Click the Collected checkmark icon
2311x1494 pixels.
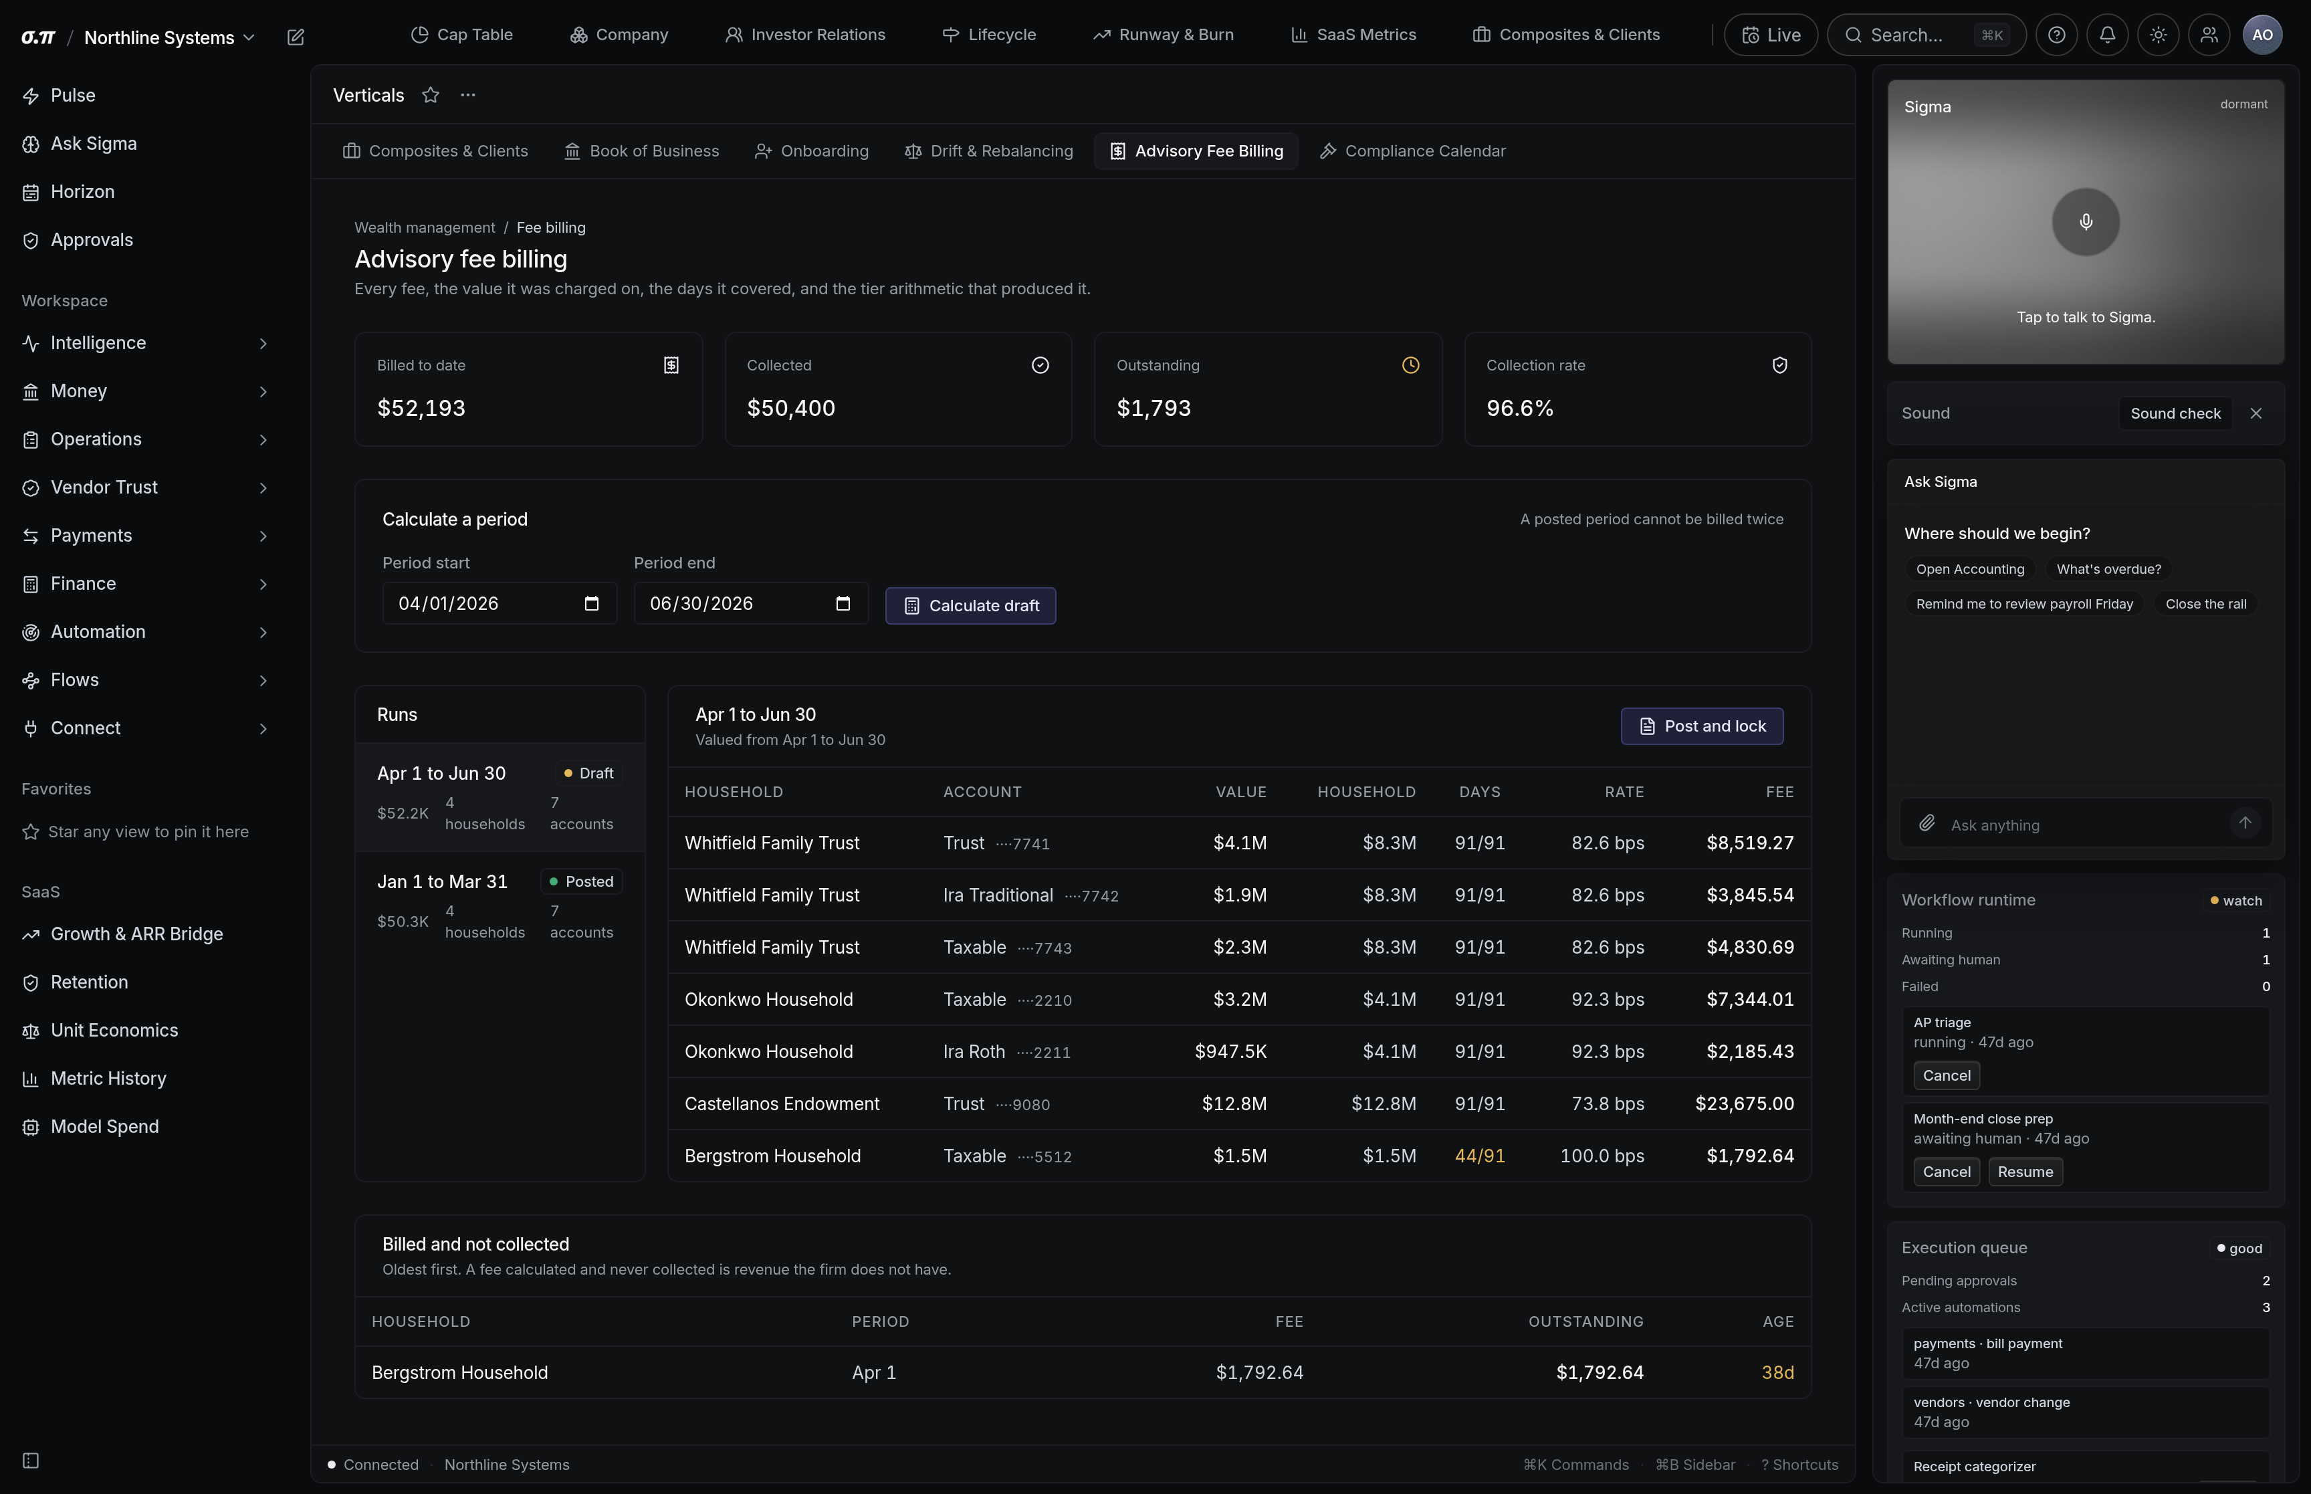pos(1040,364)
